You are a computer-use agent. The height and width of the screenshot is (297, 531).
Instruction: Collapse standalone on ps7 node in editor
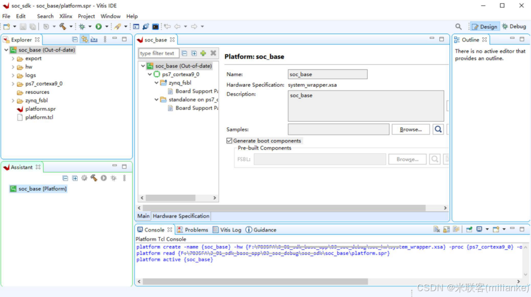coord(157,100)
